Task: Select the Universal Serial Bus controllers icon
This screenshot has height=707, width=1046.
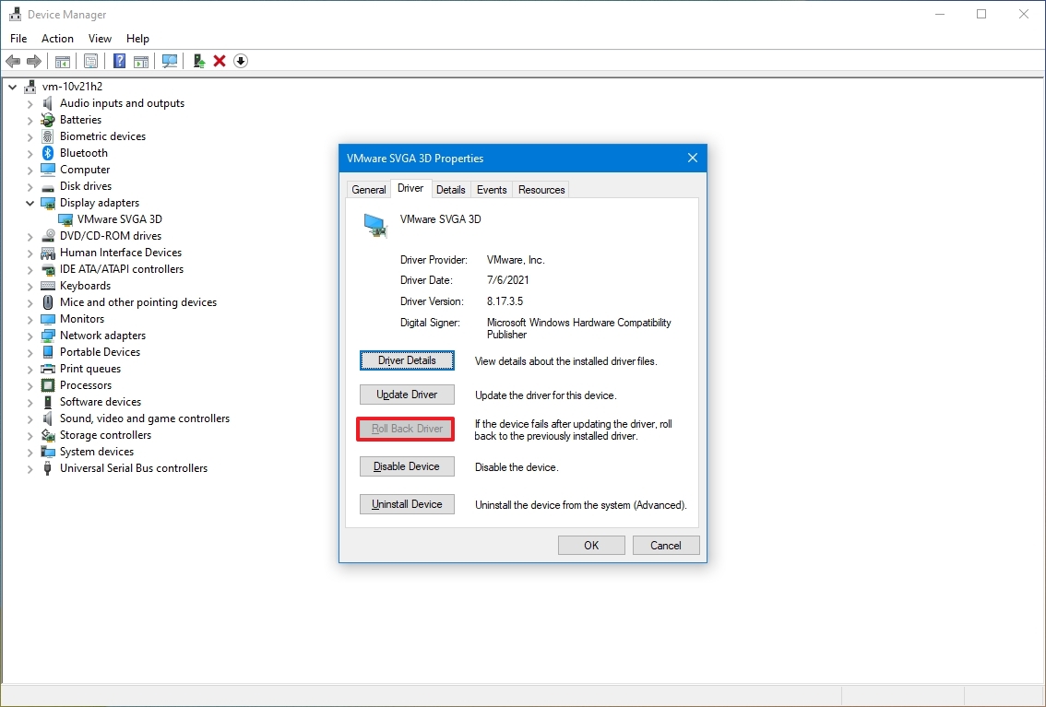Action: (x=47, y=468)
